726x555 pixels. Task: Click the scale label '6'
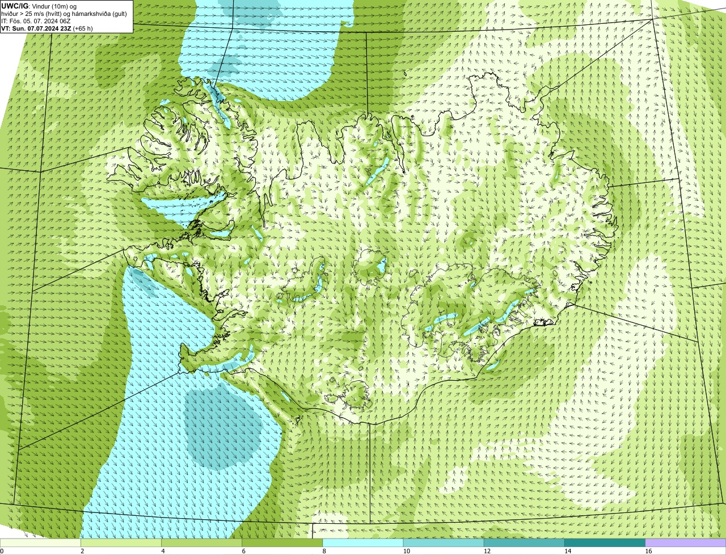coord(244,551)
